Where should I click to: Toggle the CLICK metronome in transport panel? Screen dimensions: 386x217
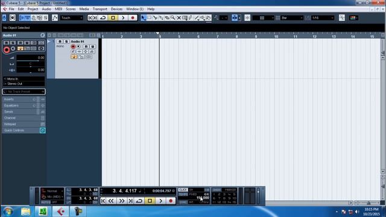coord(183,190)
